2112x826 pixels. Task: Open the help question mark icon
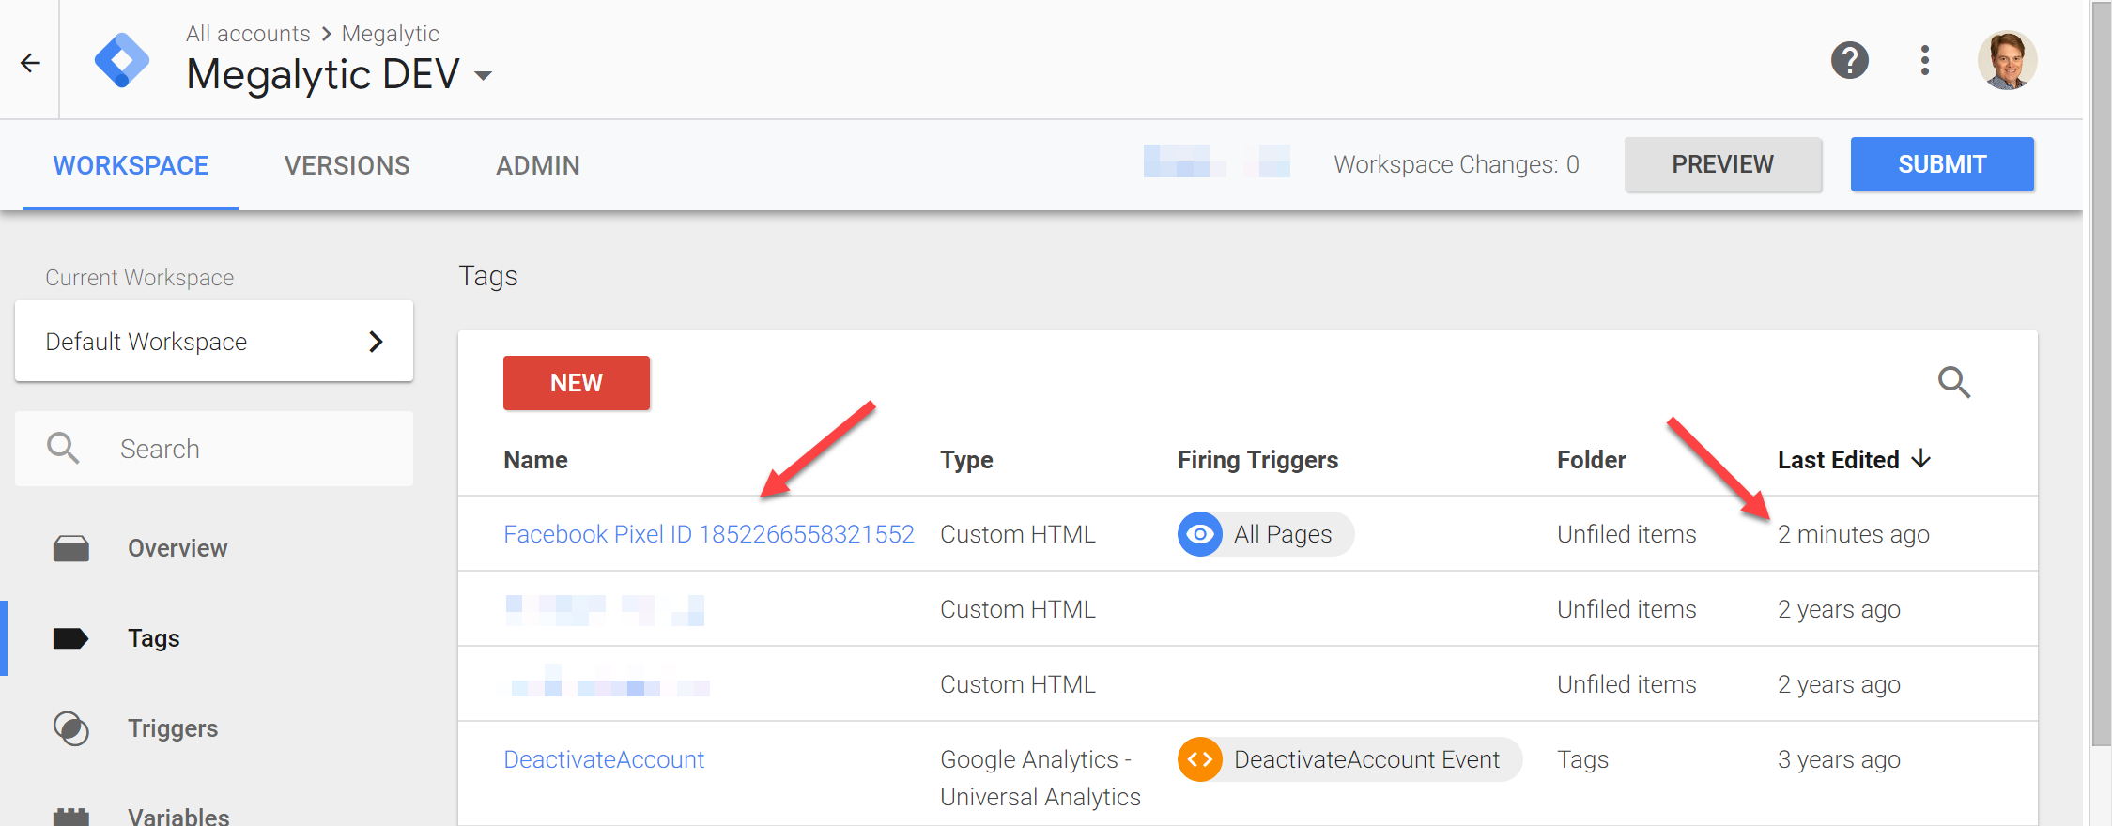[x=1849, y=61]
